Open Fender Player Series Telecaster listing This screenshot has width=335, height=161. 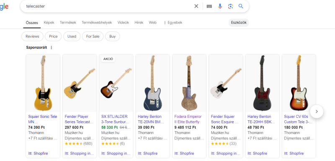click(x=79, y=119)
